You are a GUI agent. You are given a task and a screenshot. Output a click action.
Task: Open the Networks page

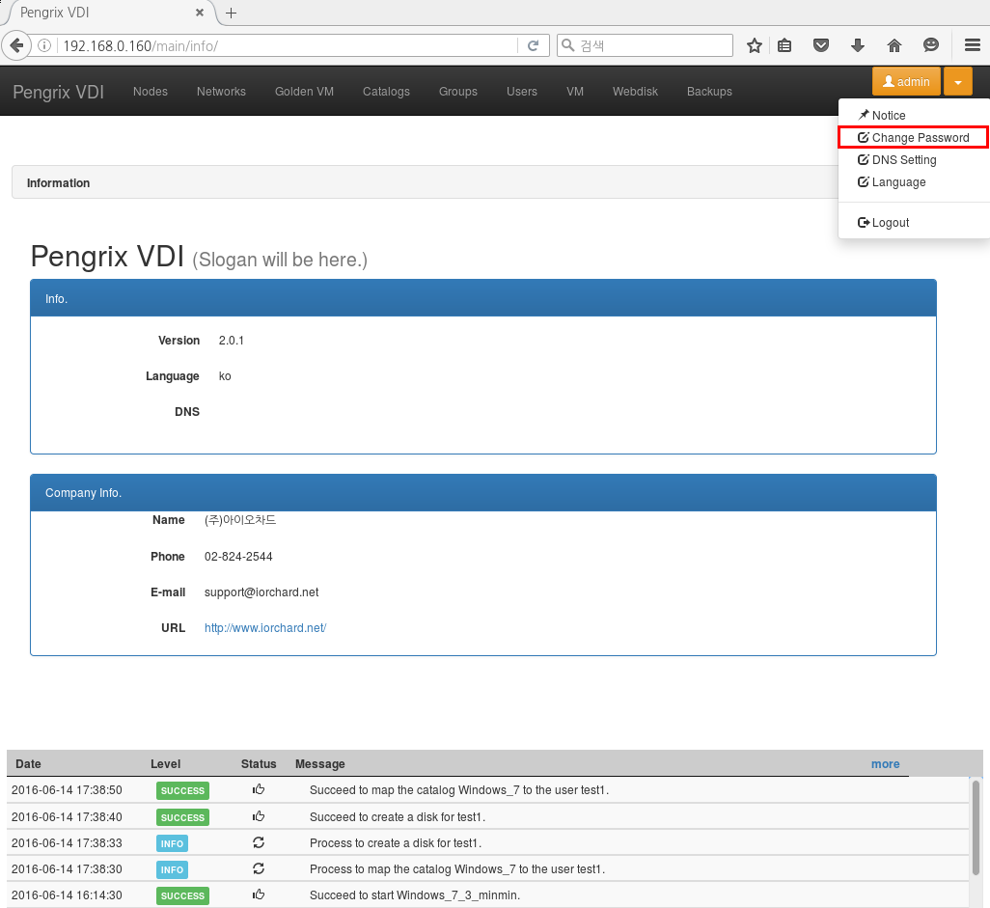click(221, 92)
